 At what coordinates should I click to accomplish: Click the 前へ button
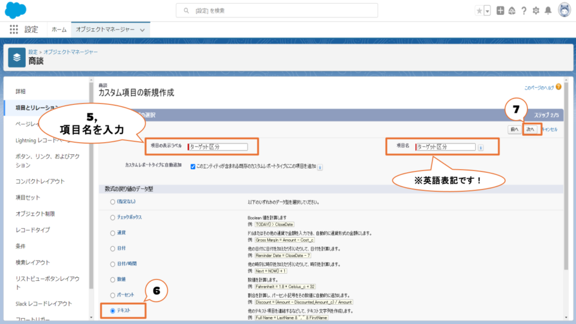pyautogui.click(x=514, y=130)
